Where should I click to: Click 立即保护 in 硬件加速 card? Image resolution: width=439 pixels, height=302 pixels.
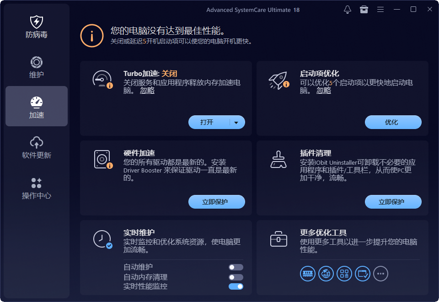(217, 202)
